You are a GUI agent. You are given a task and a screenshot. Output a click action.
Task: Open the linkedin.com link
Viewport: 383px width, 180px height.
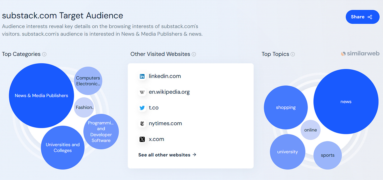pyautogui.click(x=165, y=76)
